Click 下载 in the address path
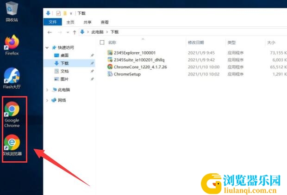Screen dimensions: 287x195 pyautogui.click(x=115, y=32)
